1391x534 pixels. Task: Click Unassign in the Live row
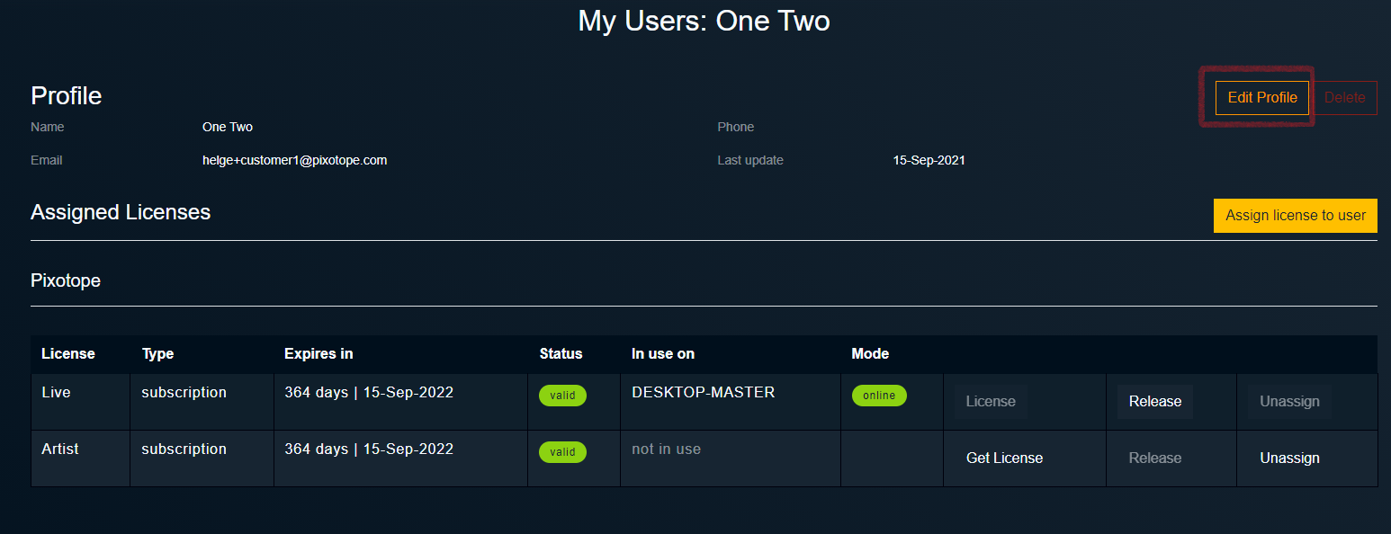[x=1289, y=401]
